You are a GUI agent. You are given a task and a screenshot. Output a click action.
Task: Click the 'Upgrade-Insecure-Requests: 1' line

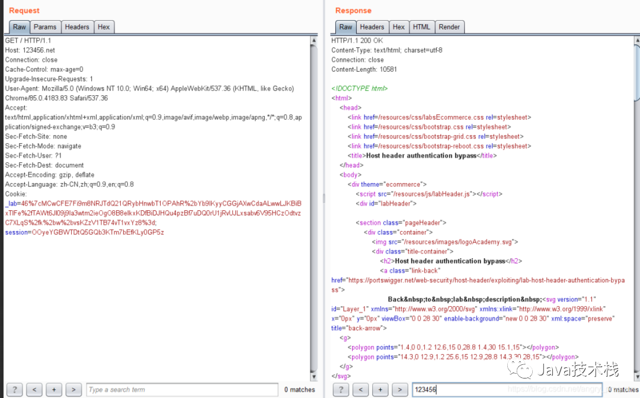coord(49,79)
